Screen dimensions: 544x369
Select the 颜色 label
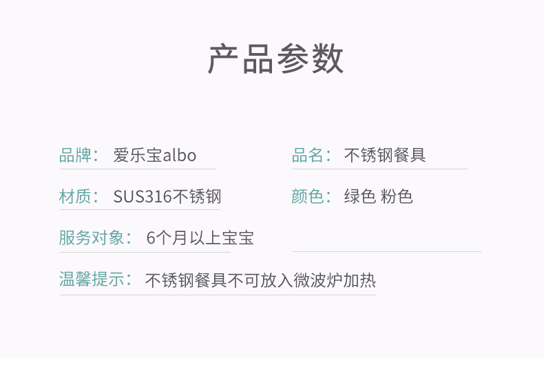308,196
